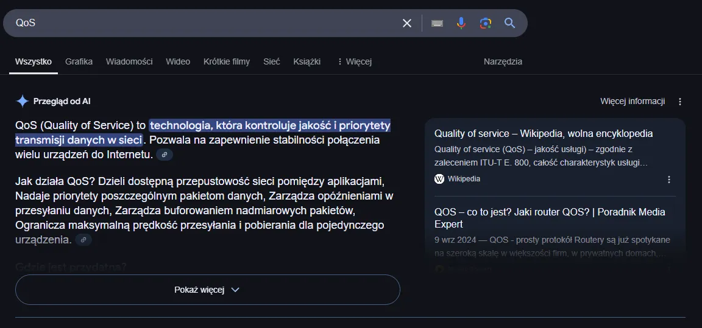Image resolution: width=702 pixels, height=328 pixels.
Task: Open AI overview three-dot options menu
Action: point(679,102)
